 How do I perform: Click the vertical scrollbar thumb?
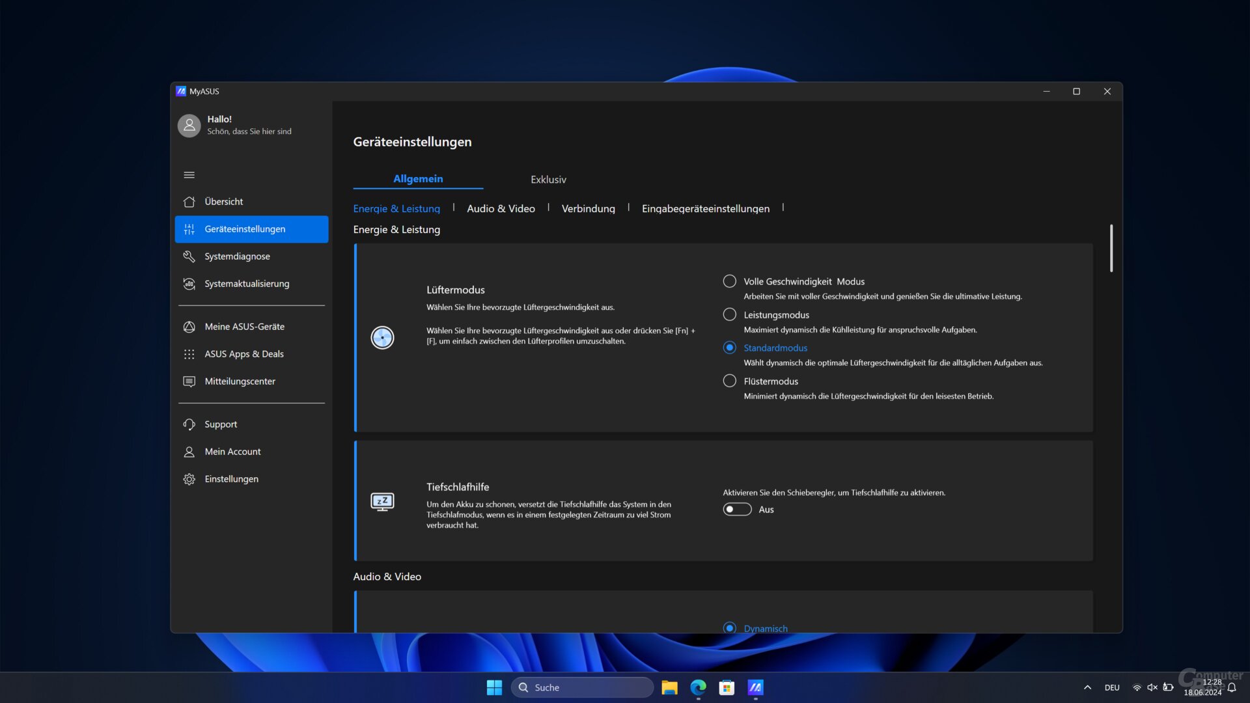1111,248
